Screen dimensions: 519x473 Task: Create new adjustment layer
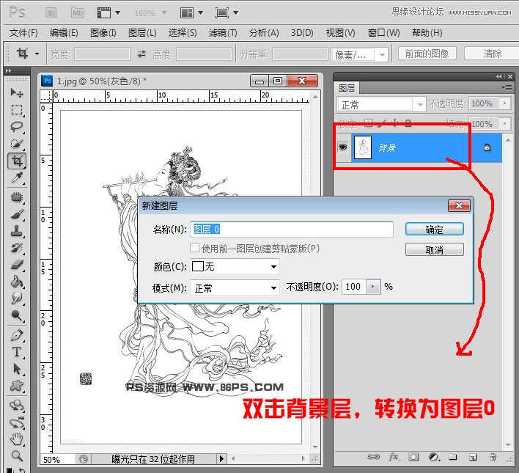434,457
